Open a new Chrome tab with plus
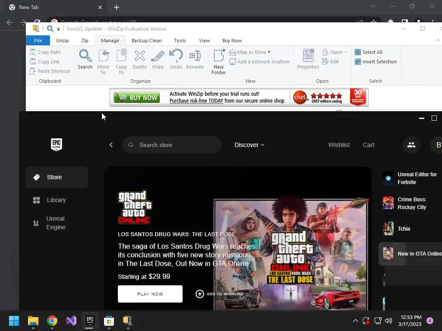This screenshot has height=331, width=442. [x=117, y=7]
